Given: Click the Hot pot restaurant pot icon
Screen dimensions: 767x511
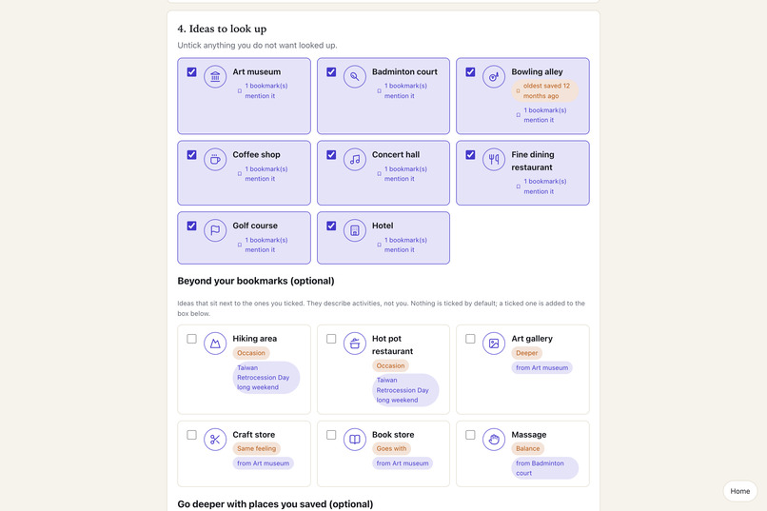Looking at the screenshot, I should click(355, 344).
